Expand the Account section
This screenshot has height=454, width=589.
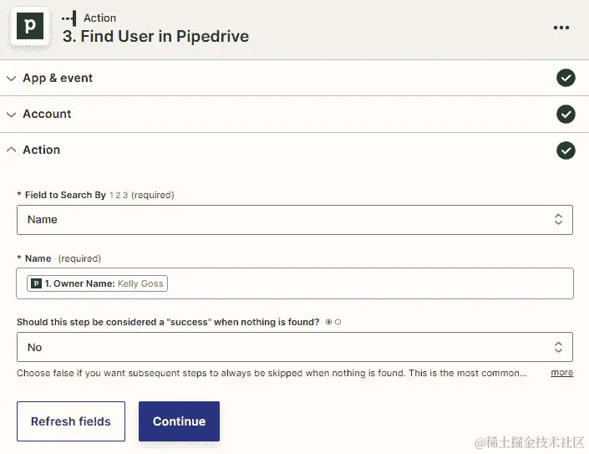click(x=294, y=114)
